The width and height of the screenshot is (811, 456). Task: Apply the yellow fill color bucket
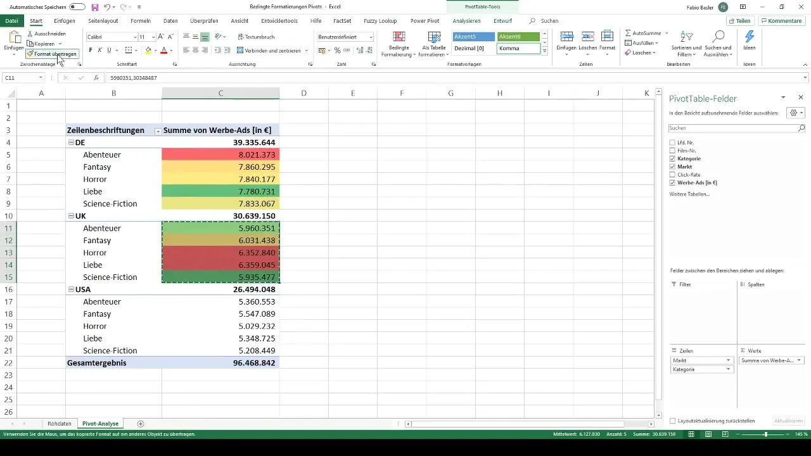coord(148,50)
